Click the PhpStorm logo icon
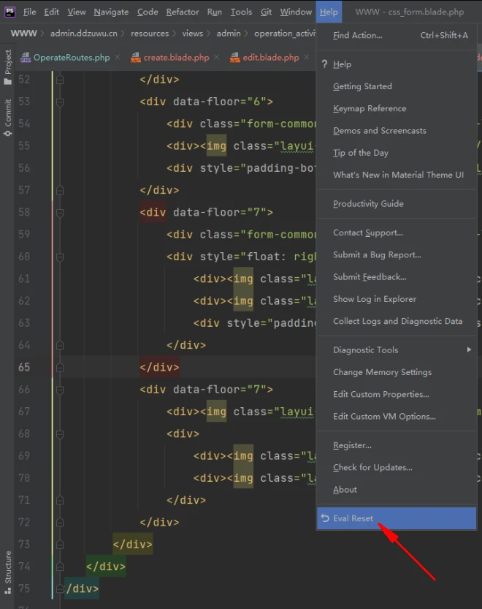Viewport: 482px width, 609px height. click(9, 12)
